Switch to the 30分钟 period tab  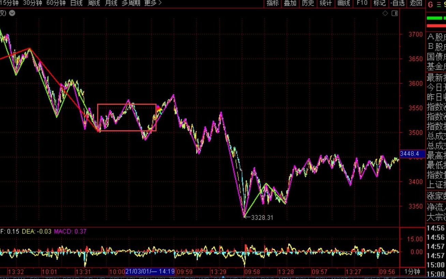(33, 3)
